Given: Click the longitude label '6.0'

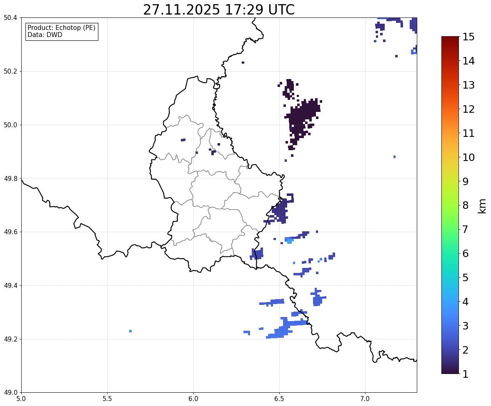Looking at the screenshot, I should (193, 399).
